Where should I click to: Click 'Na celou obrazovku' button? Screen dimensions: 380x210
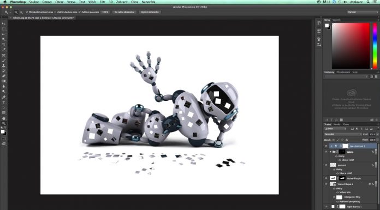(x=124, y=12)
